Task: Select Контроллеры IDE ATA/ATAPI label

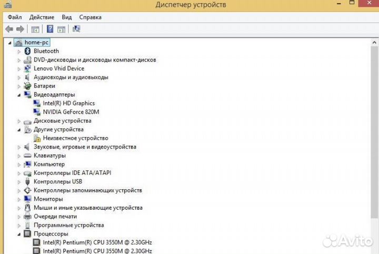Action: [x=73, y=173]
